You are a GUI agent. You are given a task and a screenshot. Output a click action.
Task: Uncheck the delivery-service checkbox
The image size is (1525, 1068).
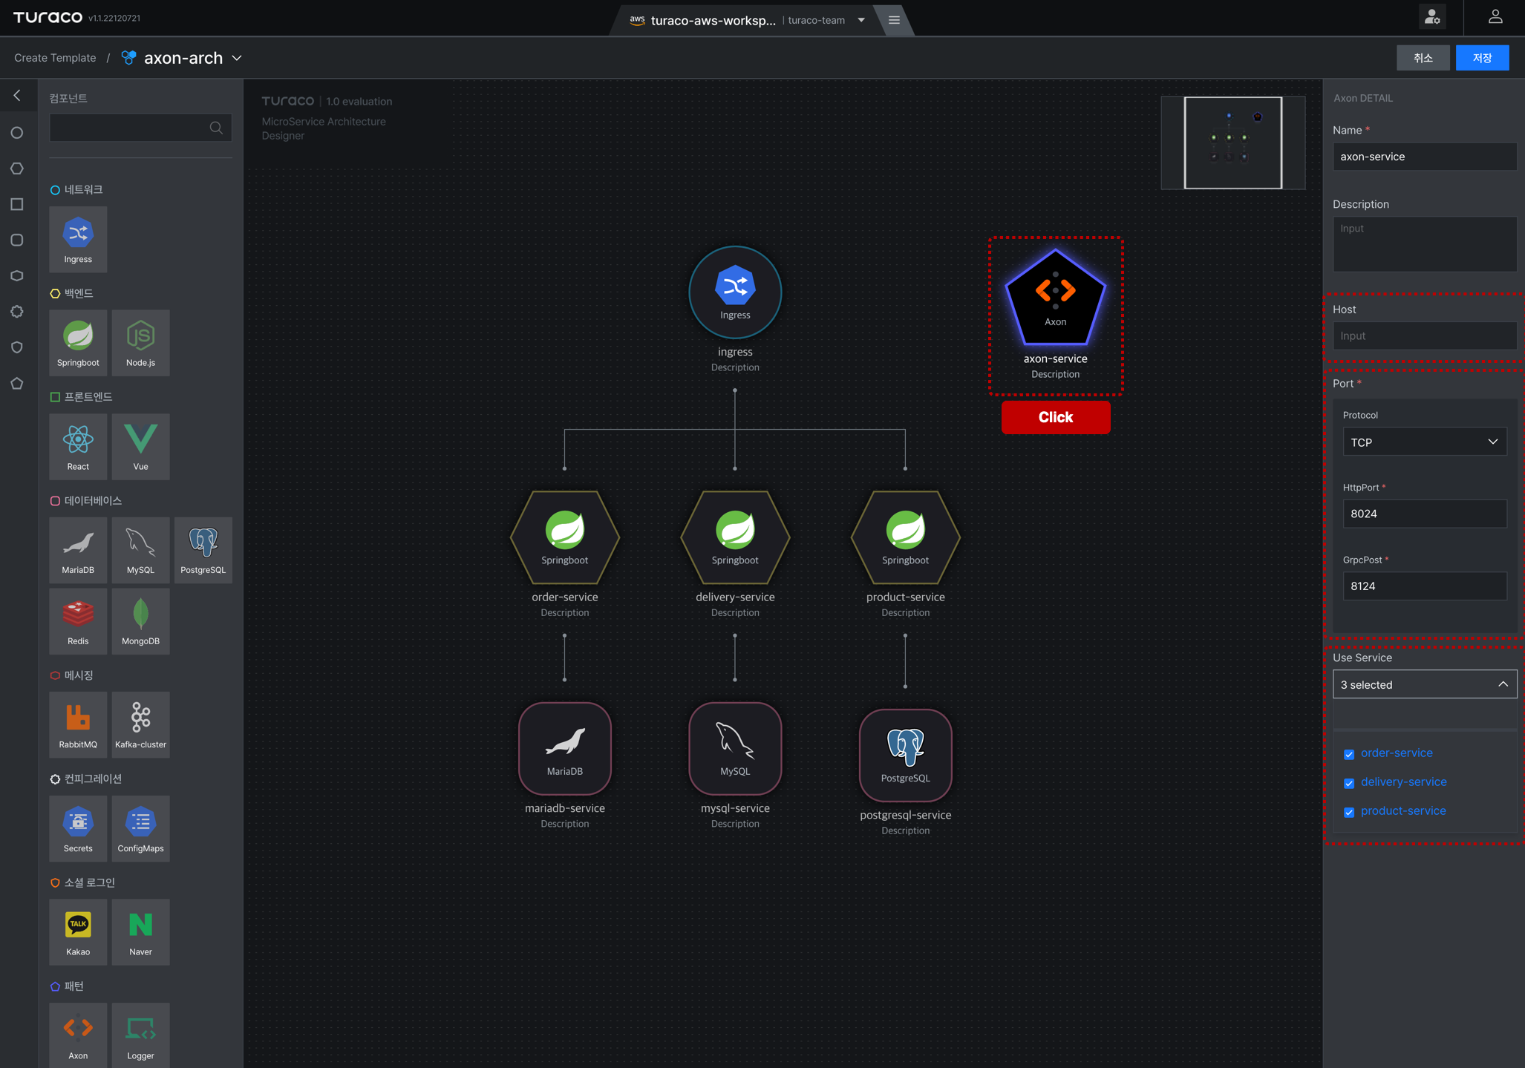[x=1349, y=783]
